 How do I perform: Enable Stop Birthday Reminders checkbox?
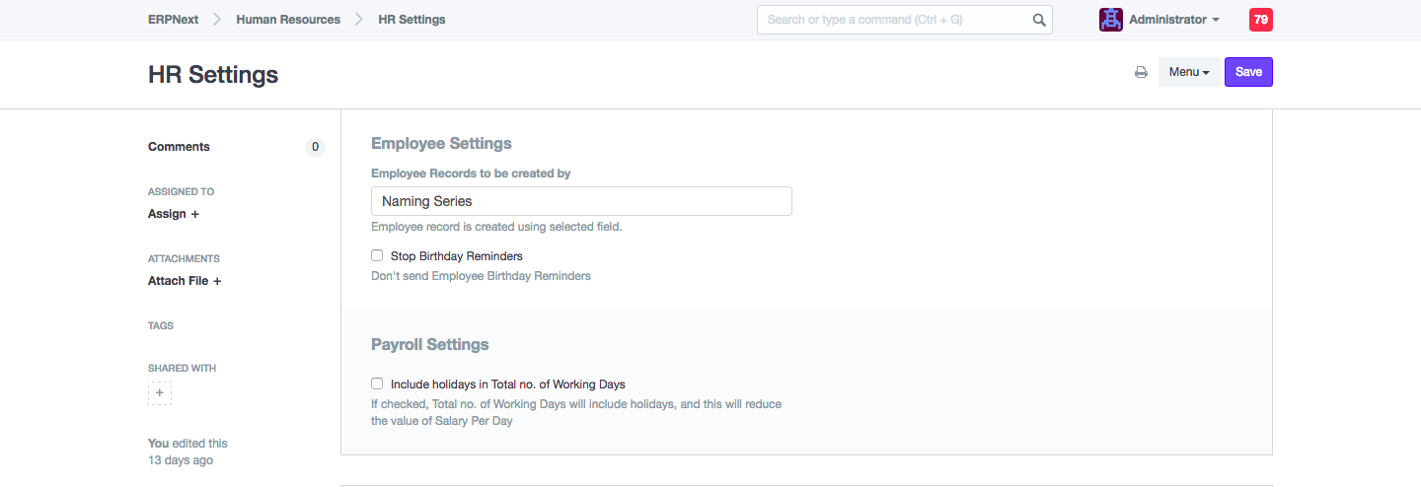pyautogui.click(x=377, y=255)
